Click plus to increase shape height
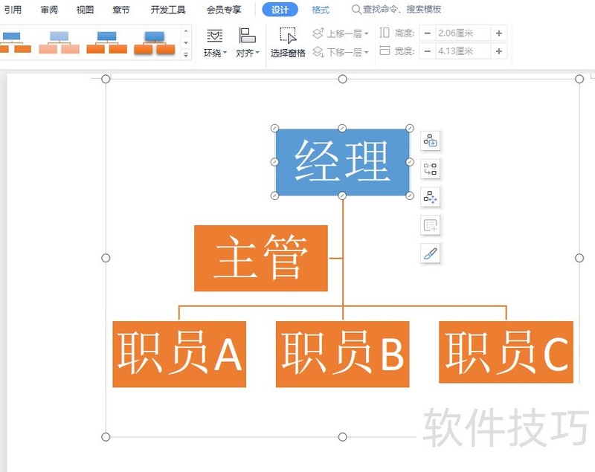This screenshot has height=472, width=595. coord(498,33)
